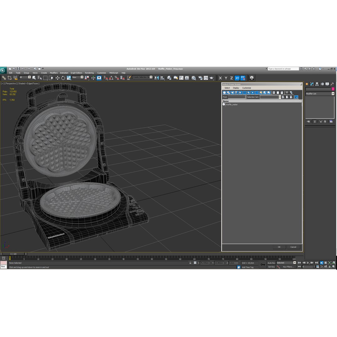Image resolution: width=337 pixels, height=337 pixels.
Task: Click the Key Filters button
Action: [x=288, y=267]
